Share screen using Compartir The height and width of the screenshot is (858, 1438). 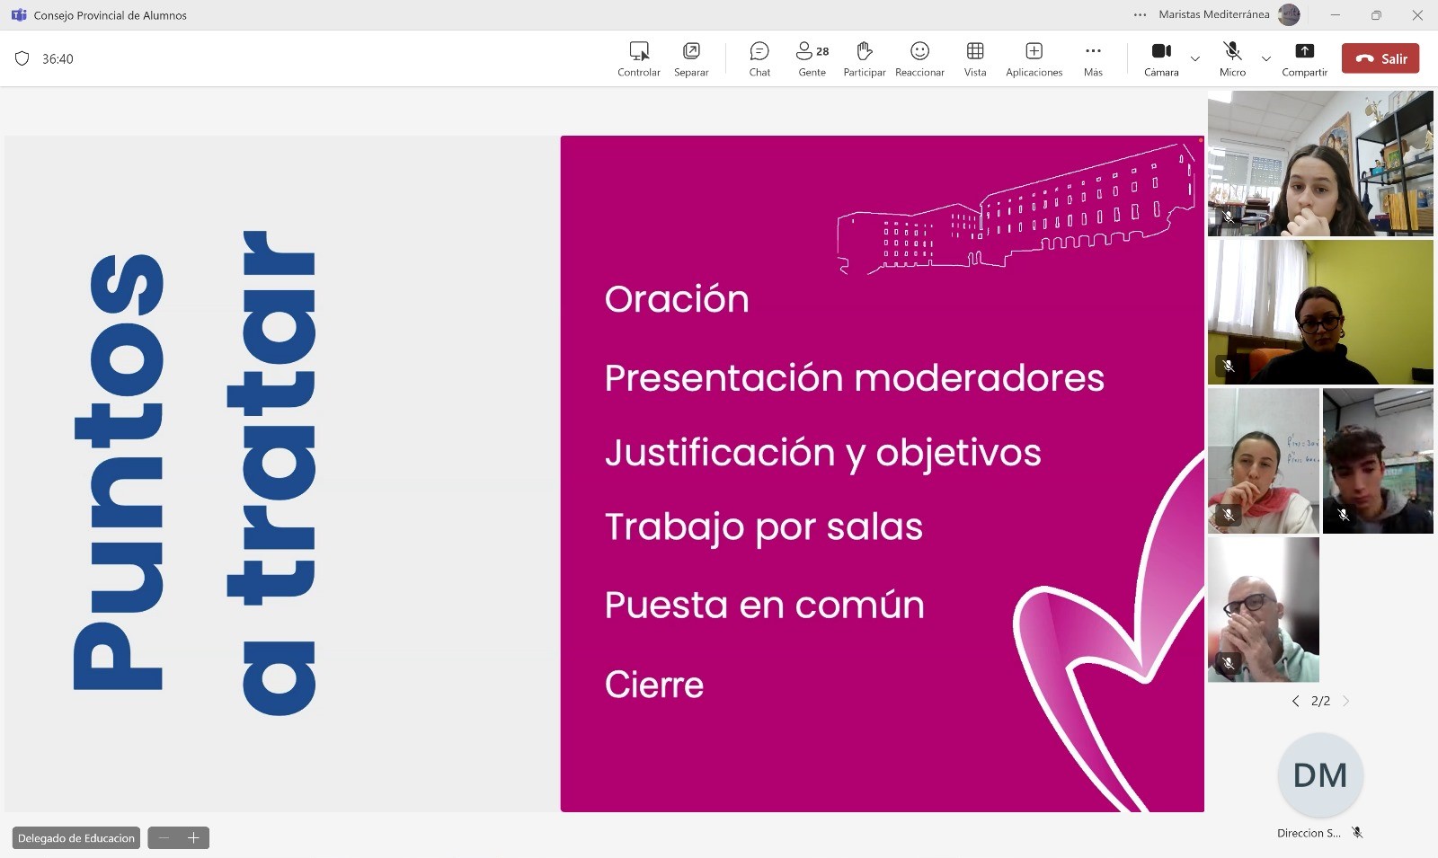pos(1304,59)
